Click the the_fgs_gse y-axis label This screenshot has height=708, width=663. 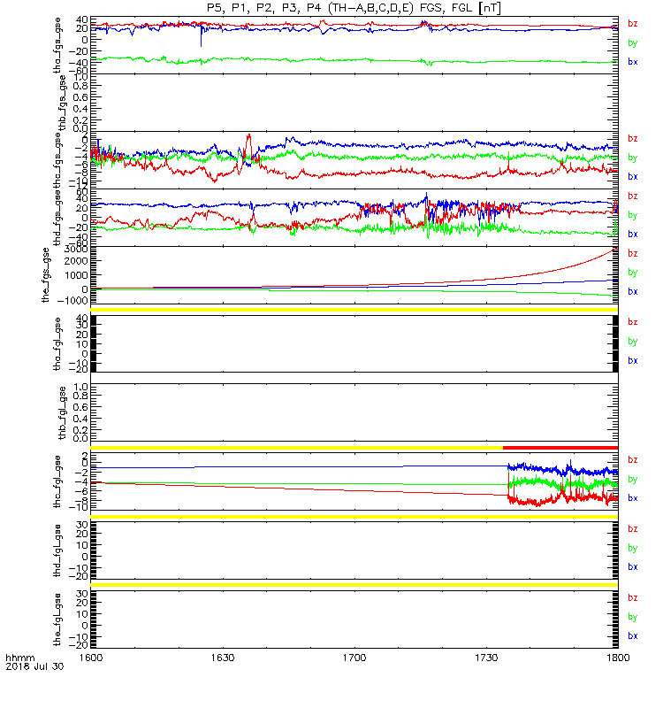point(46,275)
